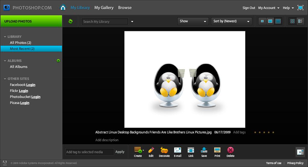Add a new album with plus icon
The image size is (308, 167).
[58, 61]
